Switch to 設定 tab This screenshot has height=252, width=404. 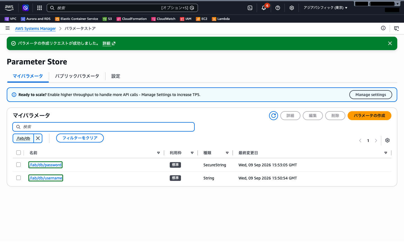click(116, 76)
